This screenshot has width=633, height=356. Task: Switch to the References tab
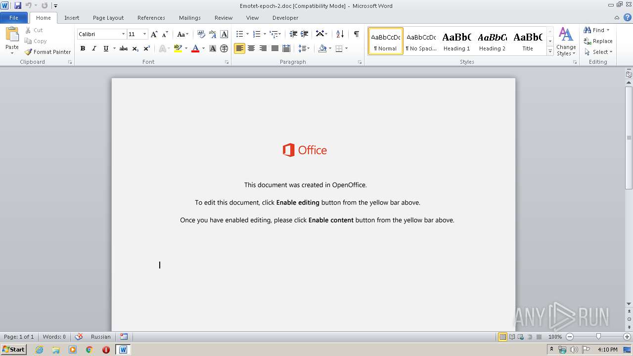pyautogui.click(x=151, y=18)
